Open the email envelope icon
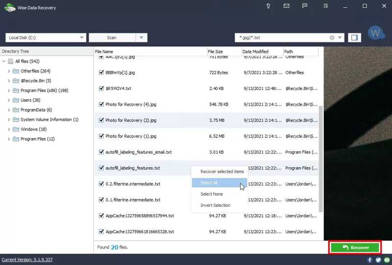392x265 pixels. 287,6
